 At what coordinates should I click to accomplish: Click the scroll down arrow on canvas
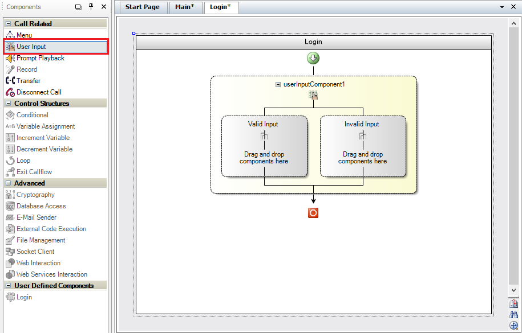(513, 290)
